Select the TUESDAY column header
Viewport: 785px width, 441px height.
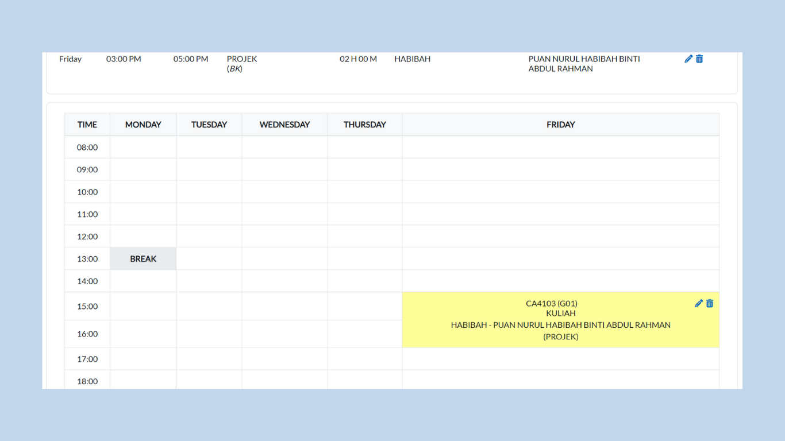tap(209, 125)
